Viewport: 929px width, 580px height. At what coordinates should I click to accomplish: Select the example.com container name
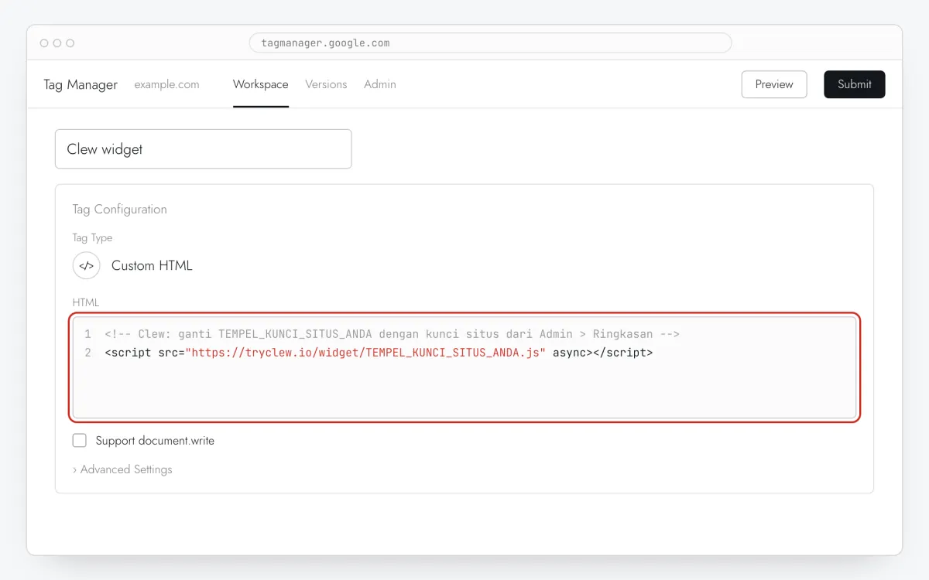click(x=166, y=84)
